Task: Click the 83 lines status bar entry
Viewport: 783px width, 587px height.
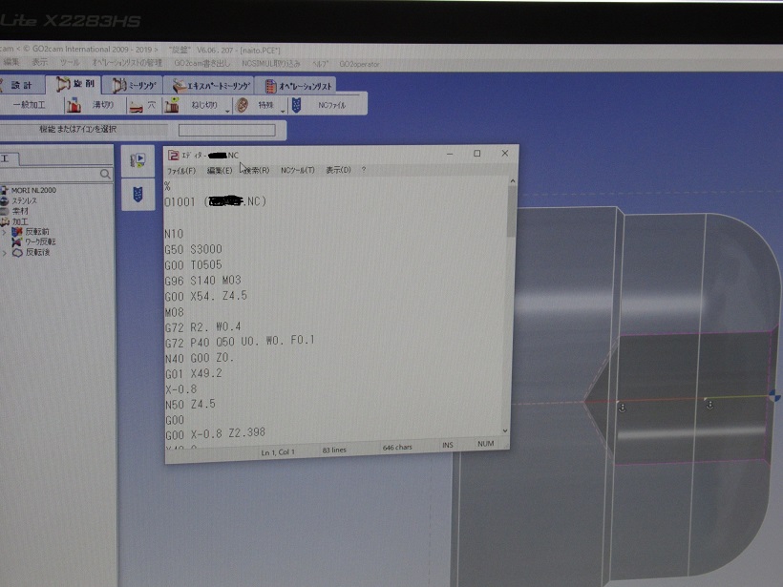Action: 334,451
